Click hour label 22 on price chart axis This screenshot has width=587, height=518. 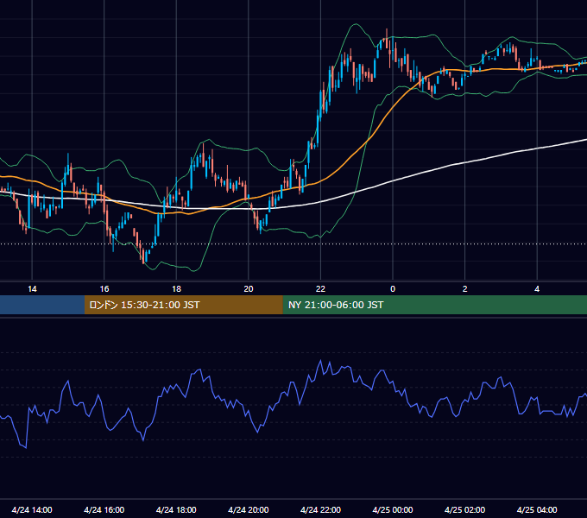click(321, 289)
